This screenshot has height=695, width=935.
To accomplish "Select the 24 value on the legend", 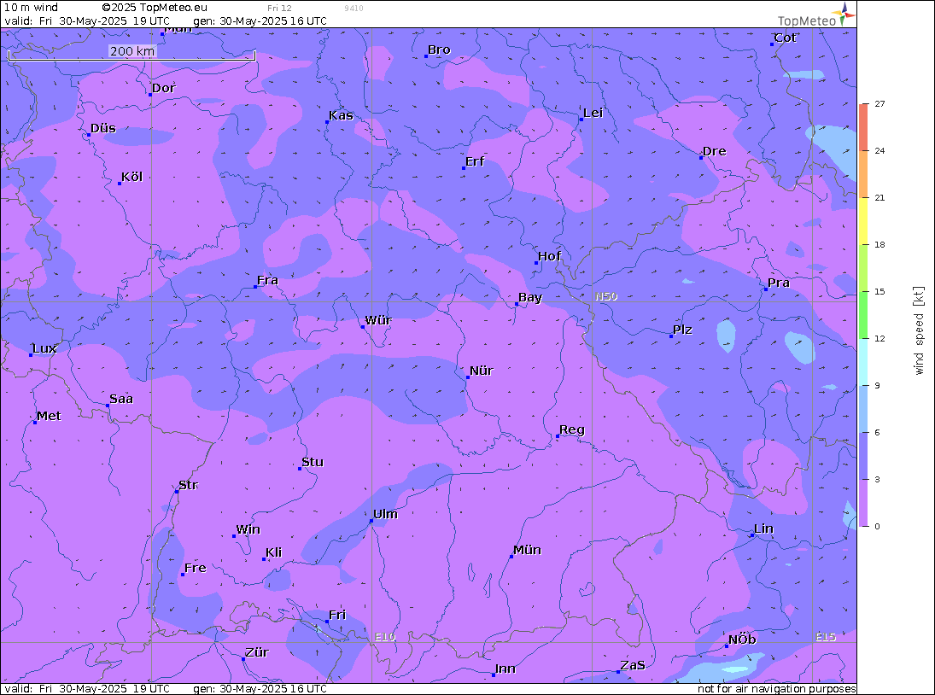I will pos(879,151).
